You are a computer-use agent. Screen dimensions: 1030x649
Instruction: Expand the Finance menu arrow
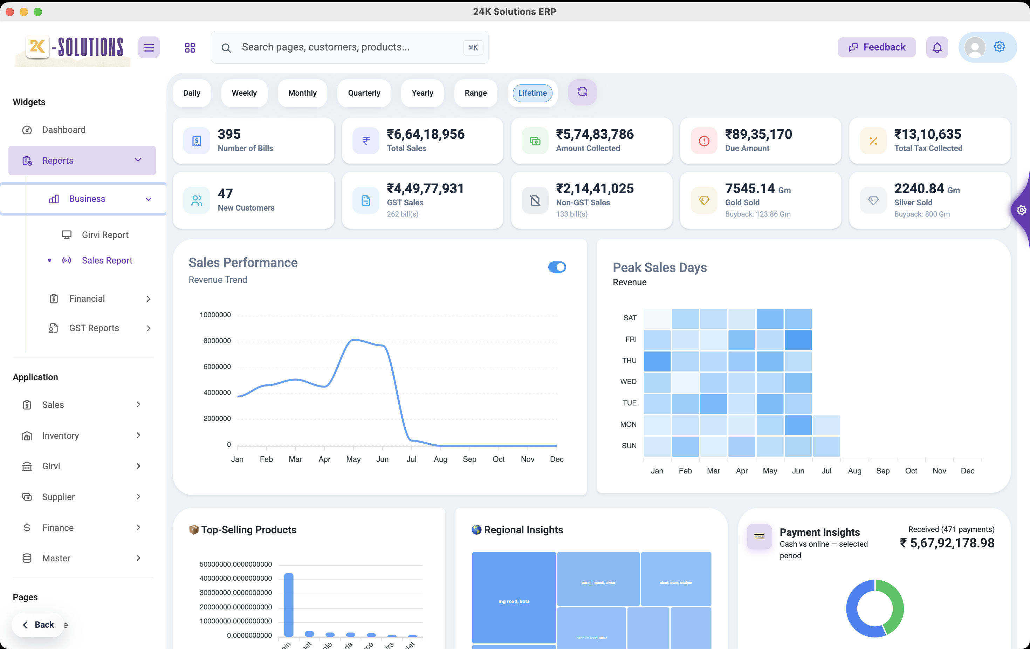pyautogui.click(x=138, y=527)
